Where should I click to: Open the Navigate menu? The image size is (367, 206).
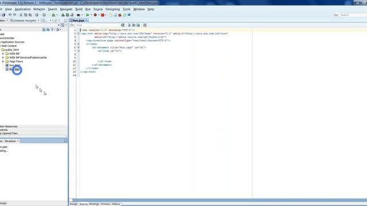[x=67, y=9]
